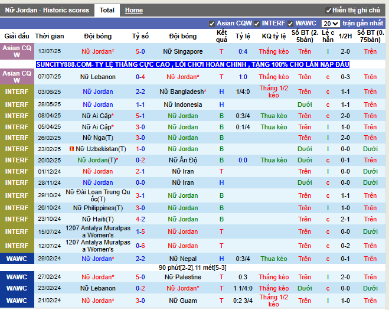This screenshot has height=310, width=389.
Task: Select the half-time score 2-1 on 23/10/24
Action: tap(345, 220)
